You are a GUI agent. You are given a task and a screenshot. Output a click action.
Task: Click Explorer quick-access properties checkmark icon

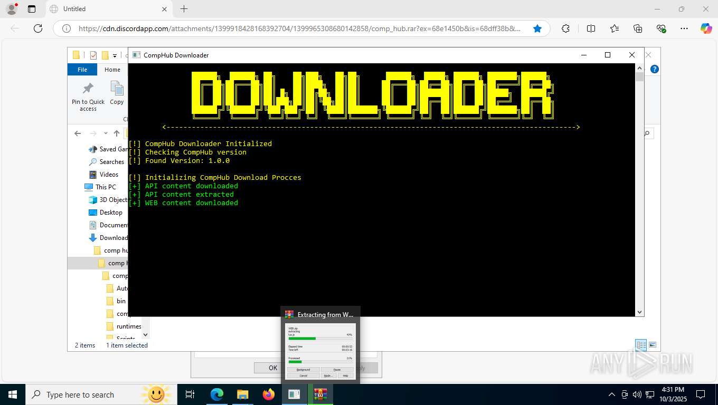93,55
